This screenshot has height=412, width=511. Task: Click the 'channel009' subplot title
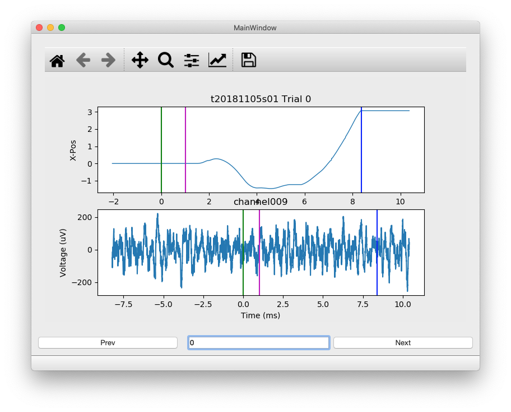261,202
